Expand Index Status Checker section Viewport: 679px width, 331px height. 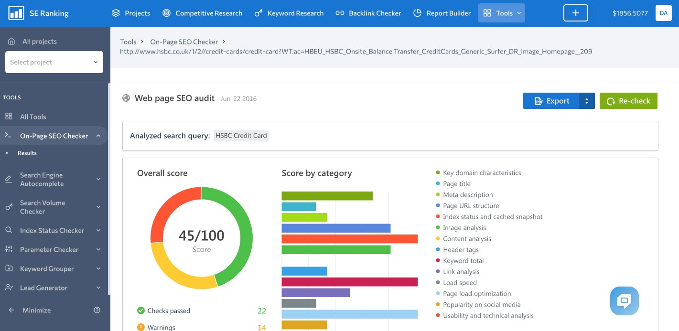tap(98, 230)
